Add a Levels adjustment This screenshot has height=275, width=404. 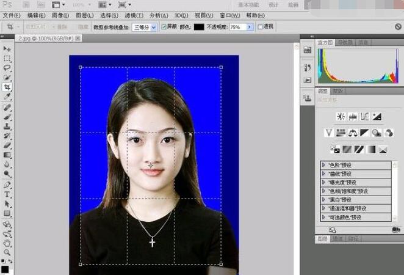tap(353, 117)
